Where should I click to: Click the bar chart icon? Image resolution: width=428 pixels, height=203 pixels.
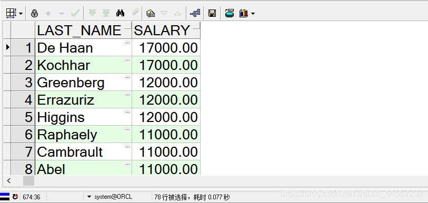243,13
